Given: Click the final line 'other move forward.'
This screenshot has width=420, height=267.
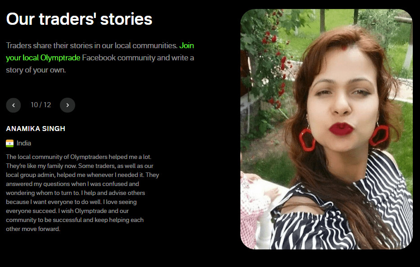Looking at the screenshot, I should point(33,229).
